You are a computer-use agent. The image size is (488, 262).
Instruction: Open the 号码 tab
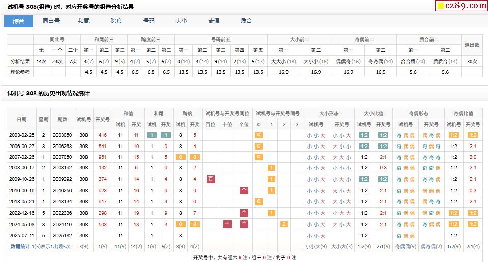149,21
